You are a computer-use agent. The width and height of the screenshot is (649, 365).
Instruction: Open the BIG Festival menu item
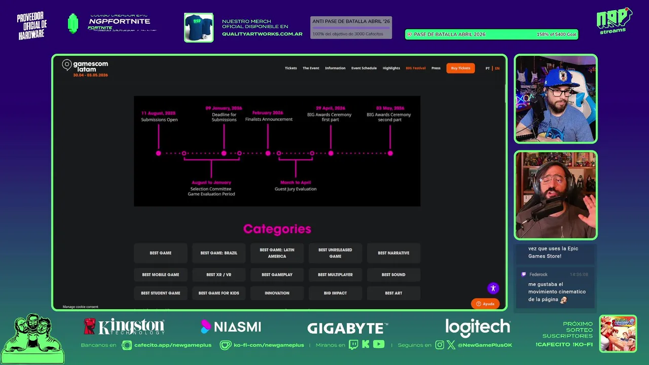[416, 68]
